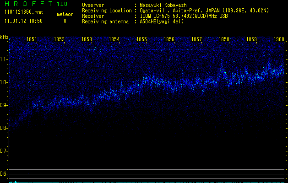Click the meteor count value 0
Screen dimensions: 288x183
pyautogui.click(x=65, y=21)
